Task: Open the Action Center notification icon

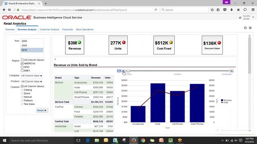Action: point(241,140)
